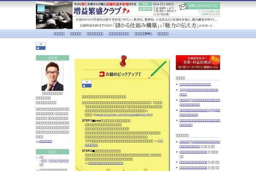Open the haward-joyman.com/zhc/goldjoinus.html link

click(x=124, y=115)
